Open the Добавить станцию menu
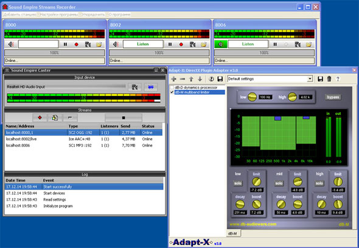 (19, 15)
